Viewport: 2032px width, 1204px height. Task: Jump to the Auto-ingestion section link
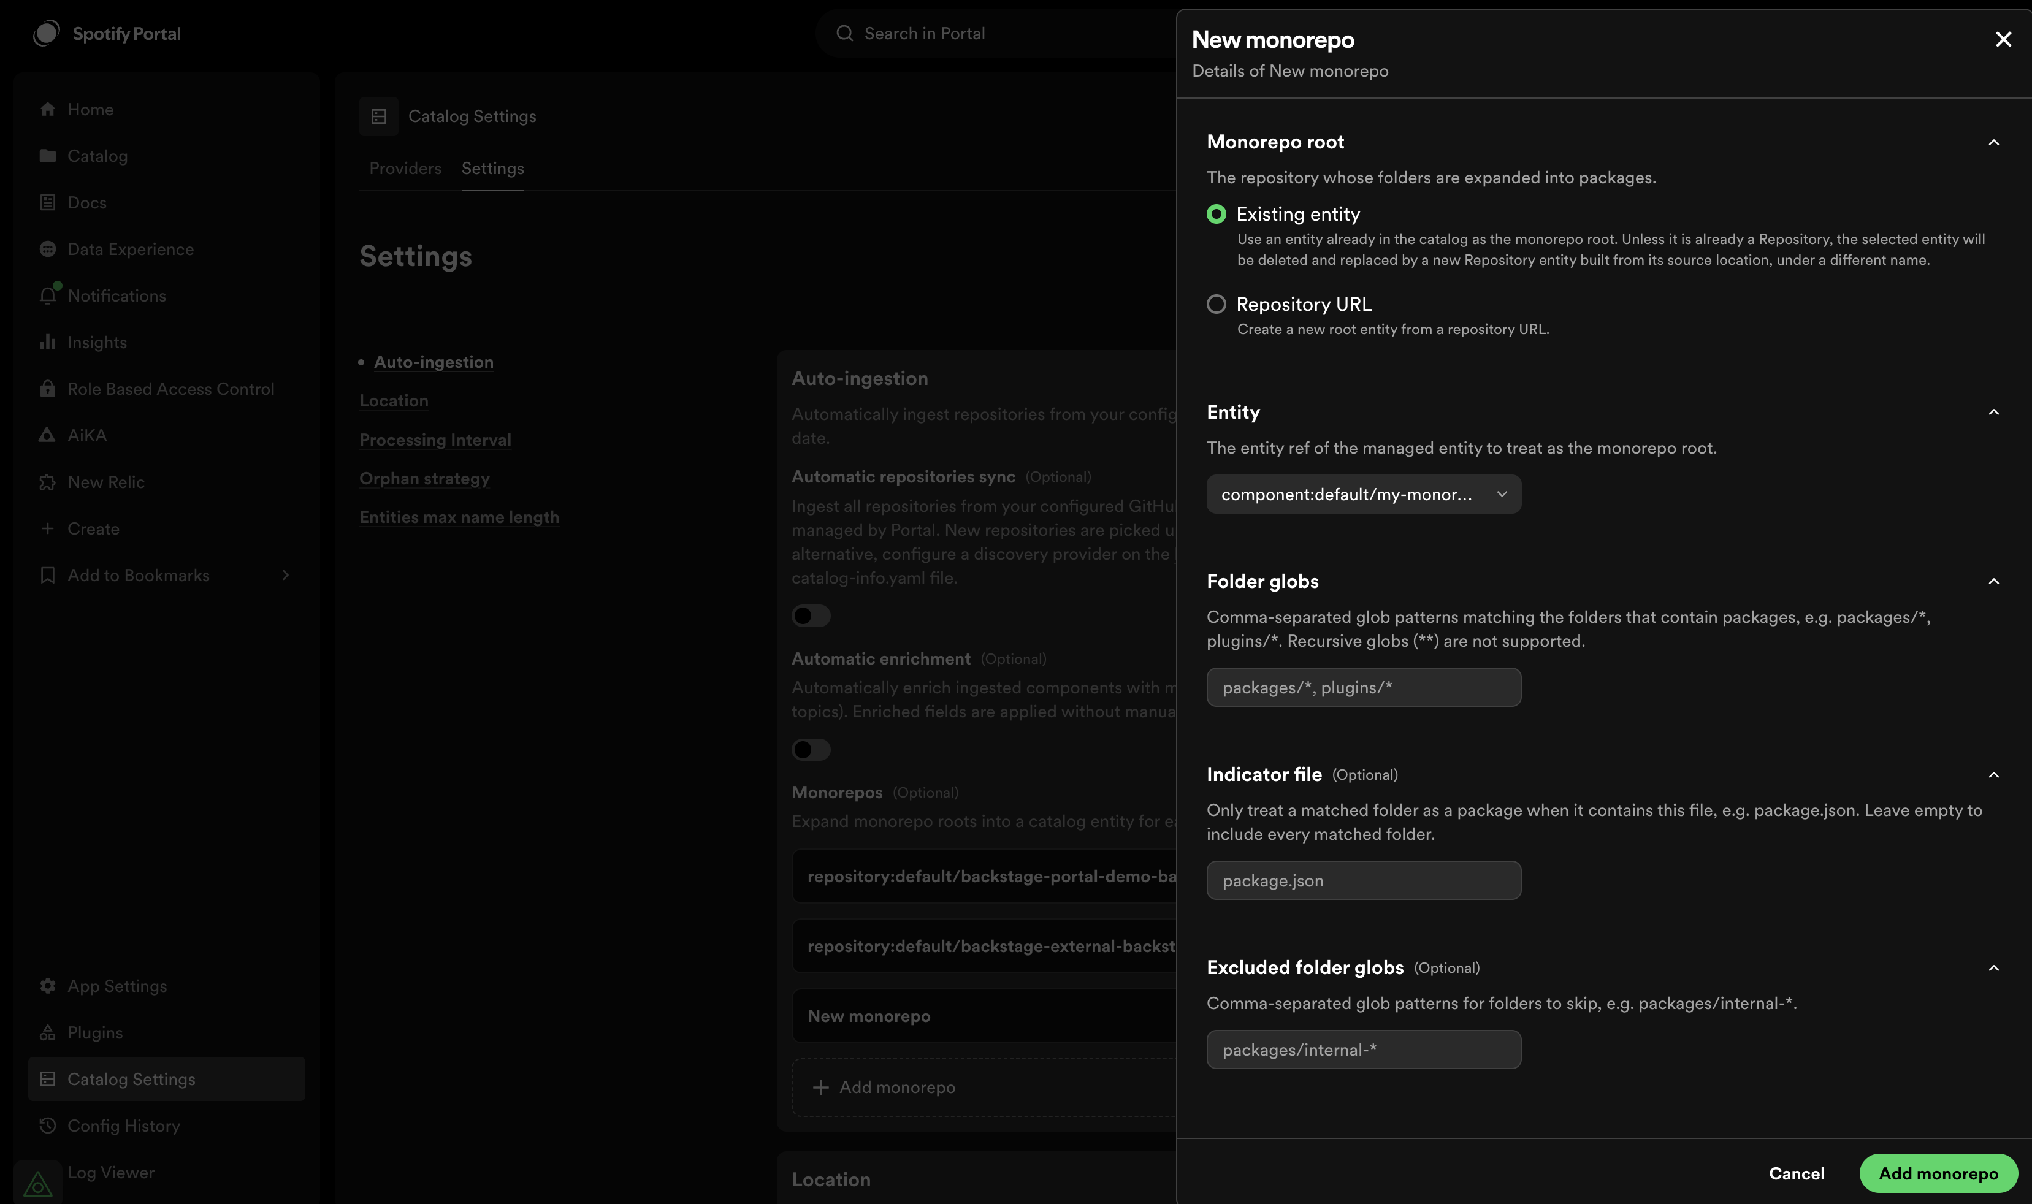tap(434, 362)
